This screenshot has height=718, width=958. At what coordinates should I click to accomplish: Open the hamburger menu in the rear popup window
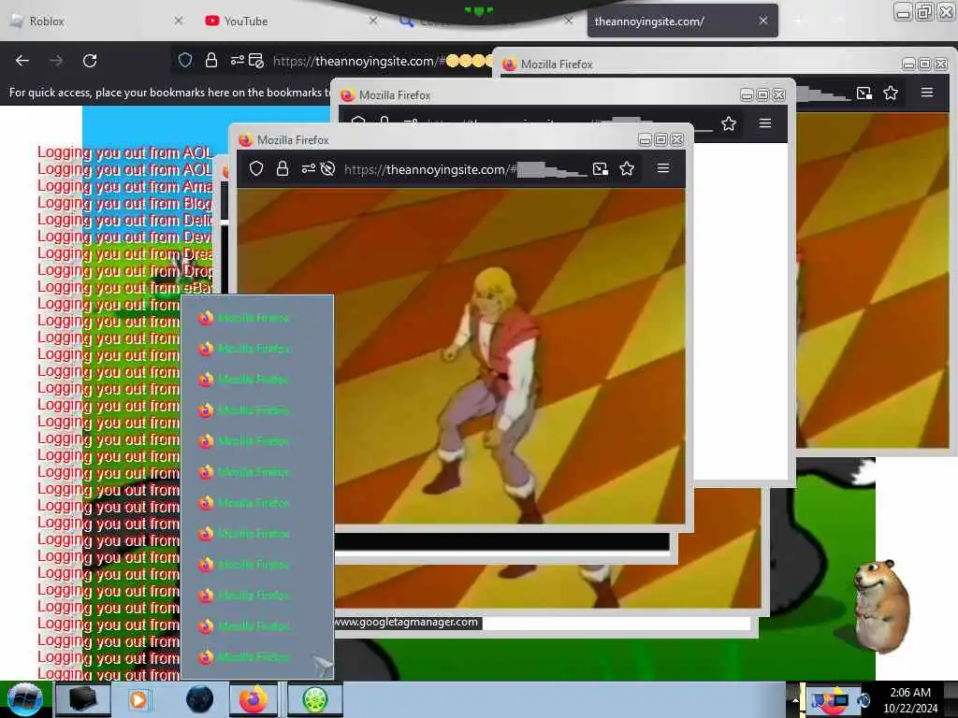click(x=927, y=93)
